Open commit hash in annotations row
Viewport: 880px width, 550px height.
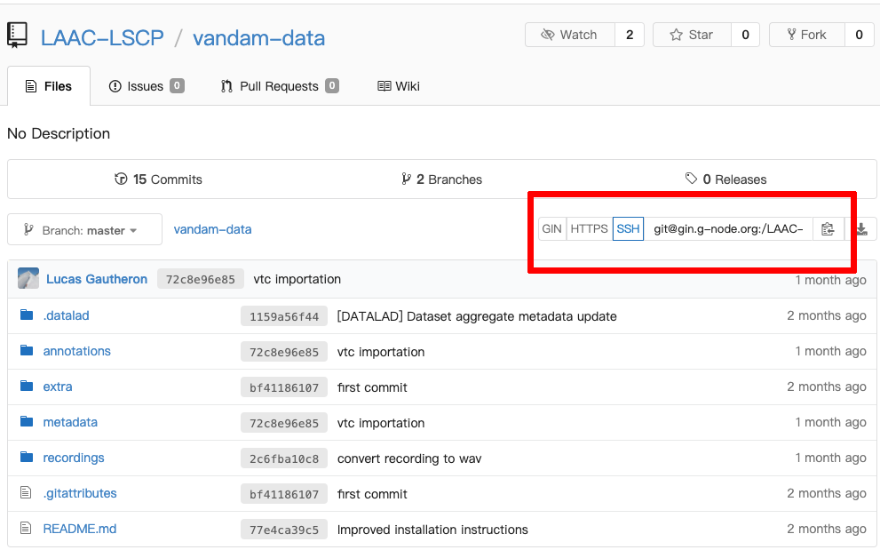[x=284, y=352]
